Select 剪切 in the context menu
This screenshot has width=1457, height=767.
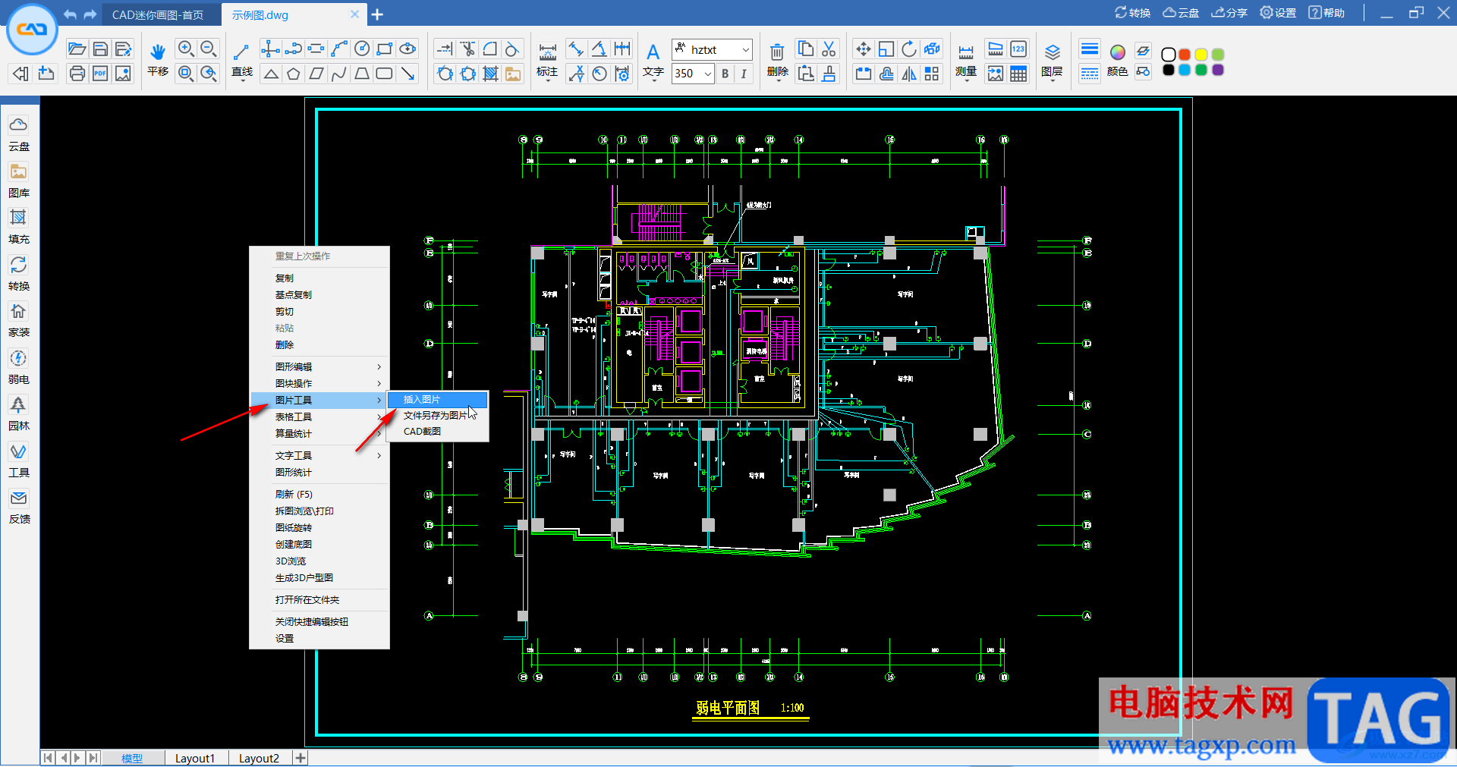point(319,311)
